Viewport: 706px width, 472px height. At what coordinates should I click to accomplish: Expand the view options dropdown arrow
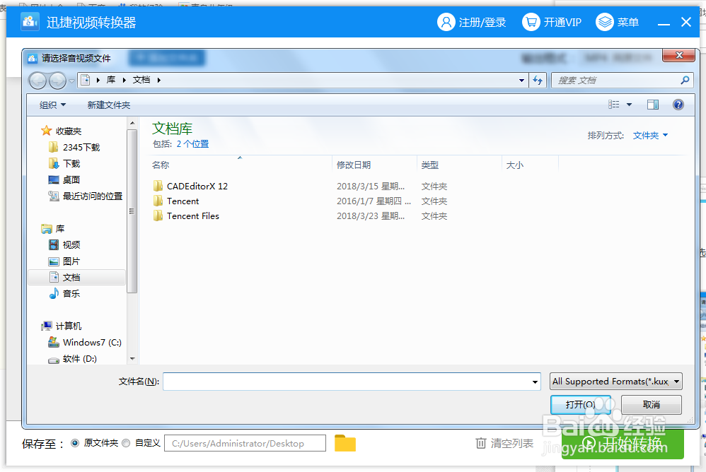tap(630, 105)
